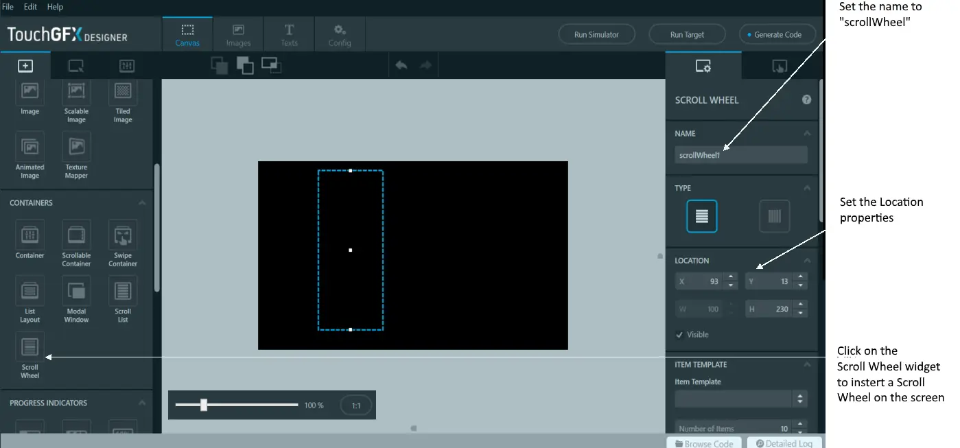Select vertical-bars scroll wheel type

[775, 216]
